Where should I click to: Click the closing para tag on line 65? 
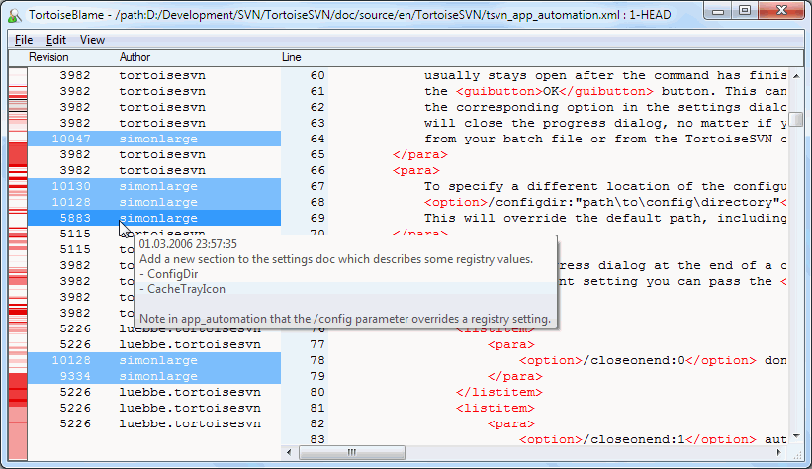click(x=420, y=154)
